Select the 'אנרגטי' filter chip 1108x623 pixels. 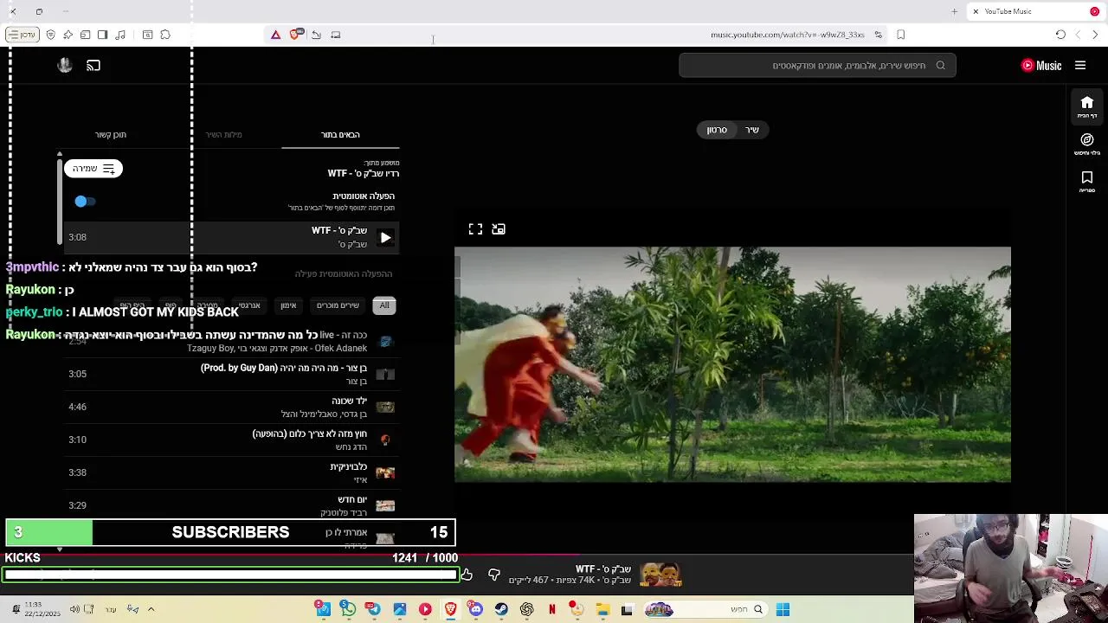coord(249,305)
